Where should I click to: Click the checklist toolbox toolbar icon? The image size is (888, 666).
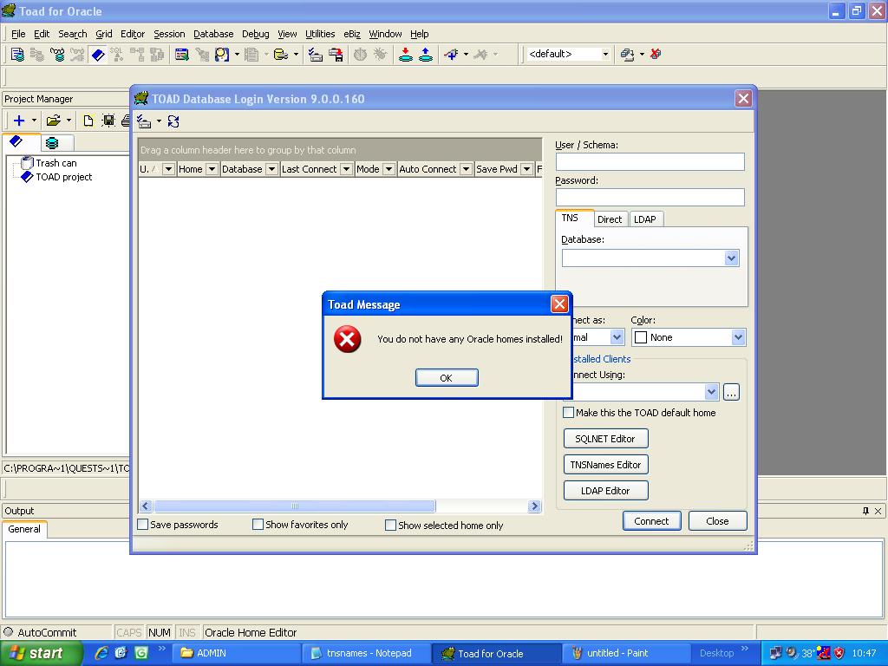(x=316, y=55)
